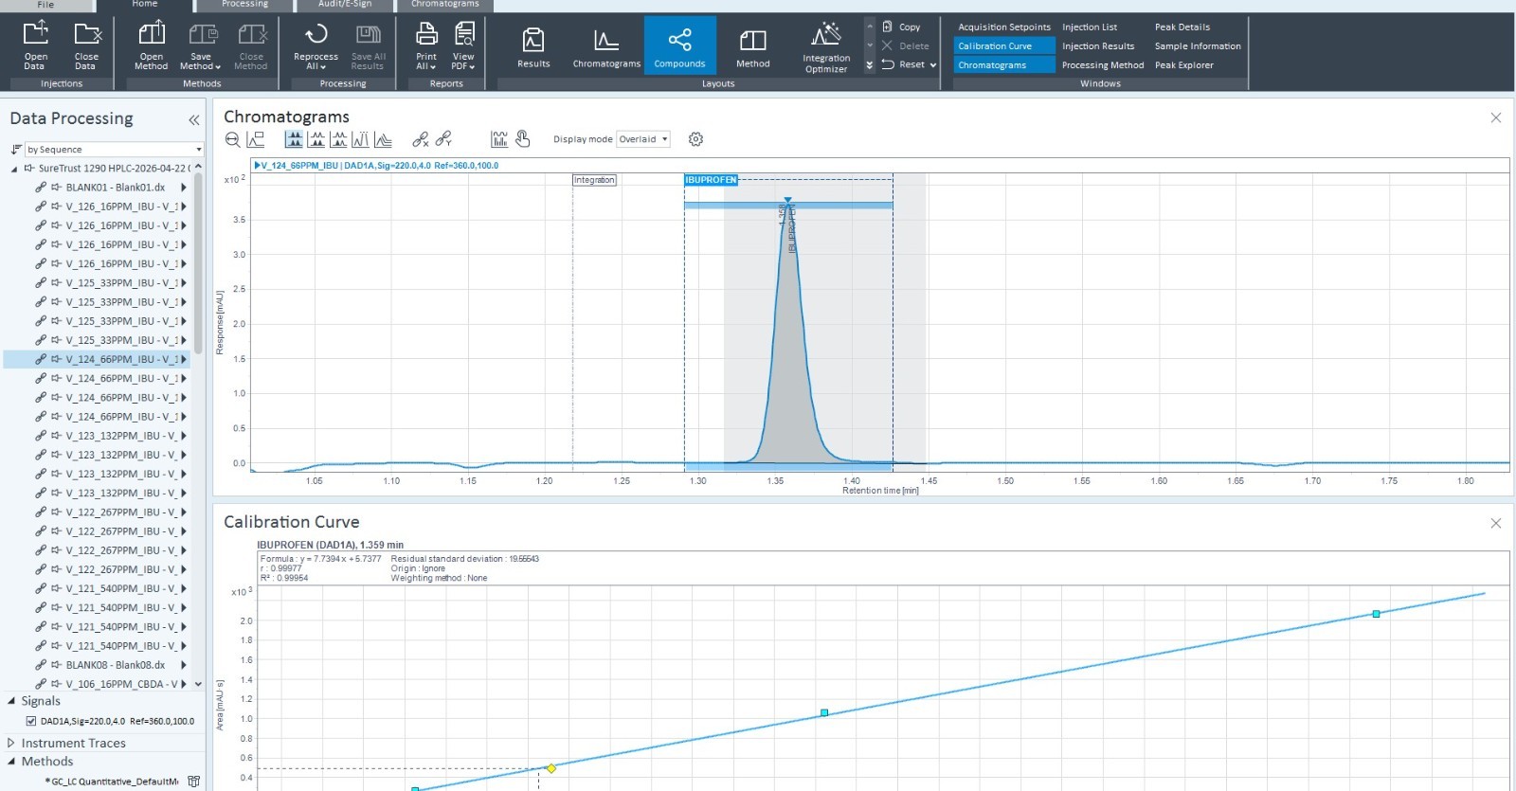Screen dimensions: 1516x791
Task: Select the yellow calibration point on the curve
Action: tap(551, 768)
